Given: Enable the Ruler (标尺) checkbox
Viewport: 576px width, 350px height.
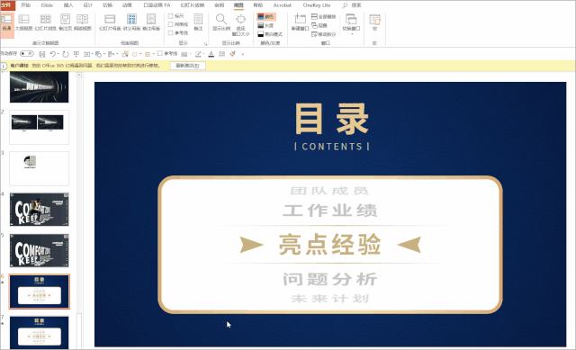Looking at the screenshot, I should (x=170, y=16).
